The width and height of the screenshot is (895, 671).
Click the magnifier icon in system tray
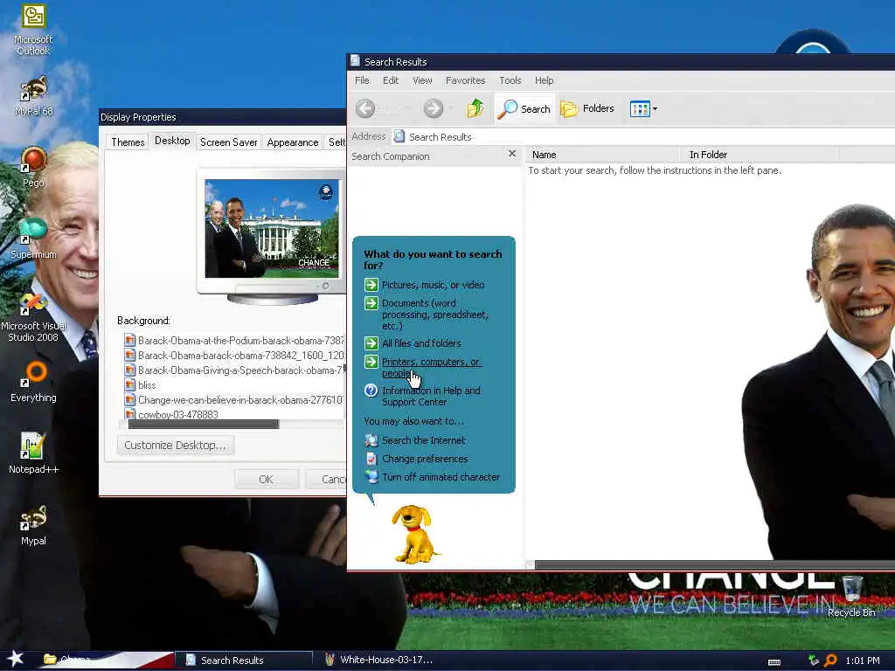click(x=830, y=661)
